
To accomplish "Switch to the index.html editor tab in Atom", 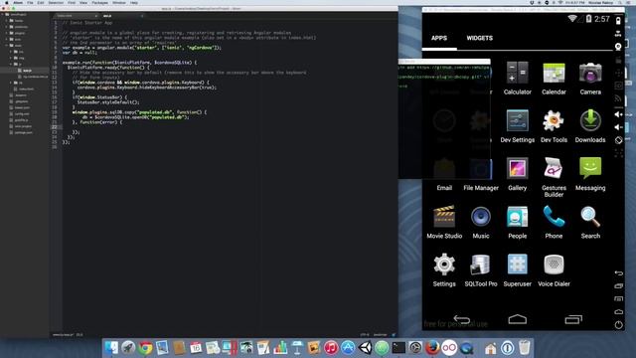I will tap(76, 16).
